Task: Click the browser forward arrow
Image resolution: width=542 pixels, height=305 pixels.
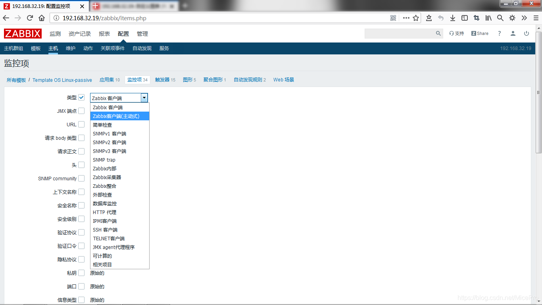Action: pyautogui.click(x=18, y=18)
